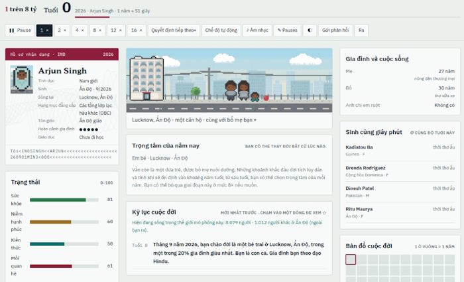Screen dimensions: 464x282
Task: Click 'Ấn Độ giáo' religion value
Action: point(90,121)
